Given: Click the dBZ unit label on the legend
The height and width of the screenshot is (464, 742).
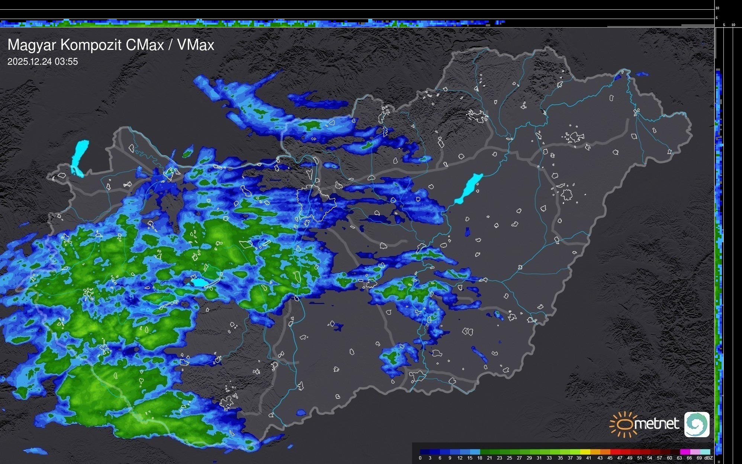Looking at the screenshot, I should tap(709, 458).
